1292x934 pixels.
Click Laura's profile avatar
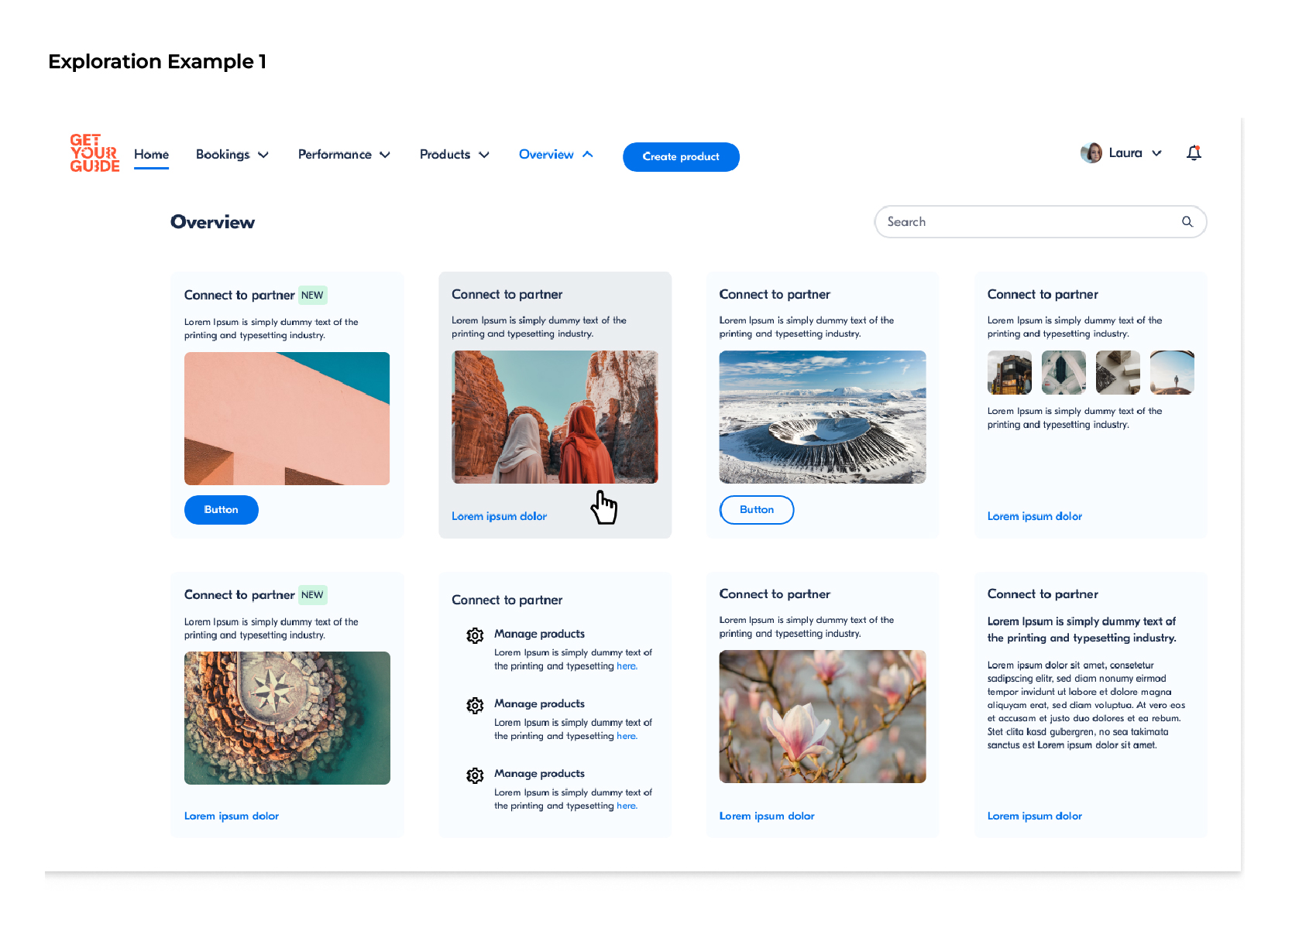coord(1091,153)
